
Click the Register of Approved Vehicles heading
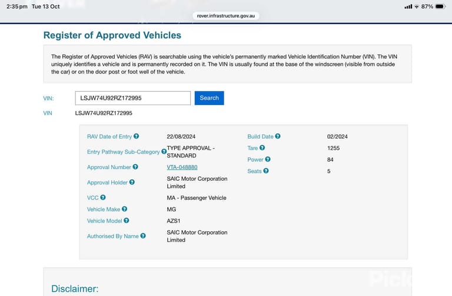[x=112, y=35]
